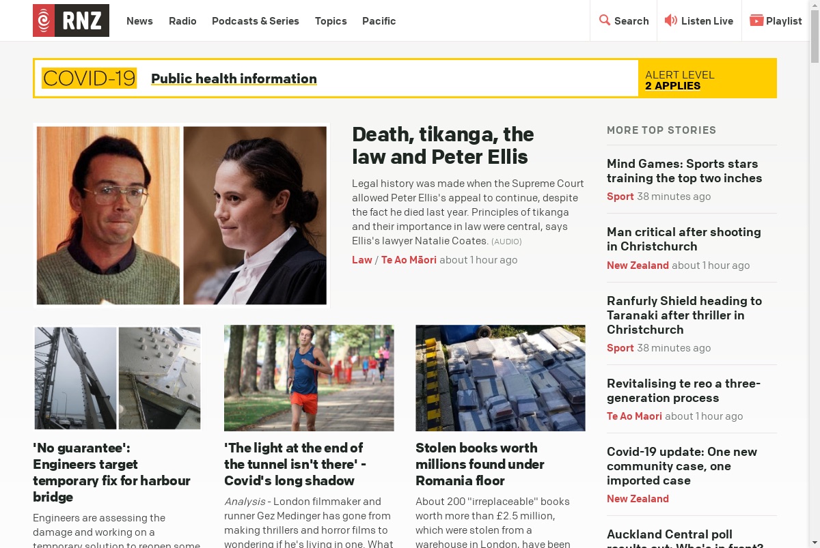Viewport: 820px width, 548px height.
Task: Click the Te Ao Māori category tag
Action: click(x=409, y=259)
